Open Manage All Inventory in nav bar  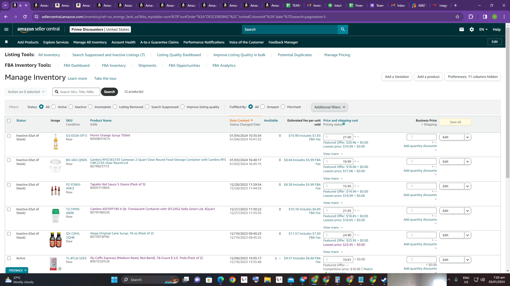(90, 42)
